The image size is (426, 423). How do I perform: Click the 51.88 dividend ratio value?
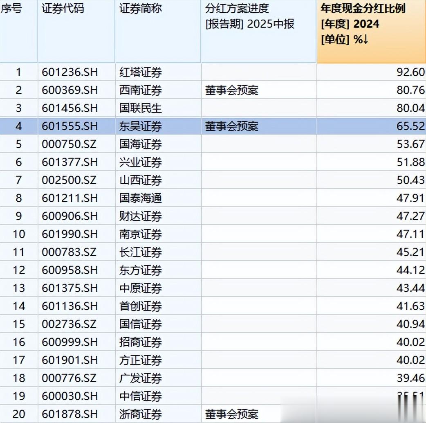pyautogui.click(x=410, y=162)
